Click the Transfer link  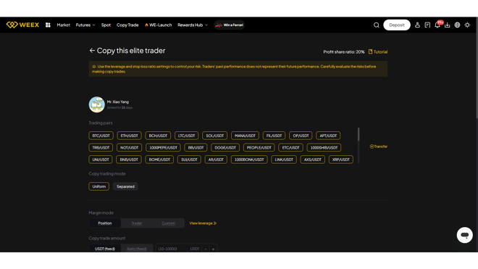coord(379,146)
